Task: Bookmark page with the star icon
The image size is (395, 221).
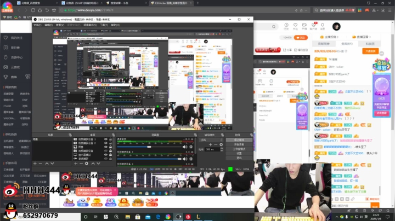Action: [54, 10]
